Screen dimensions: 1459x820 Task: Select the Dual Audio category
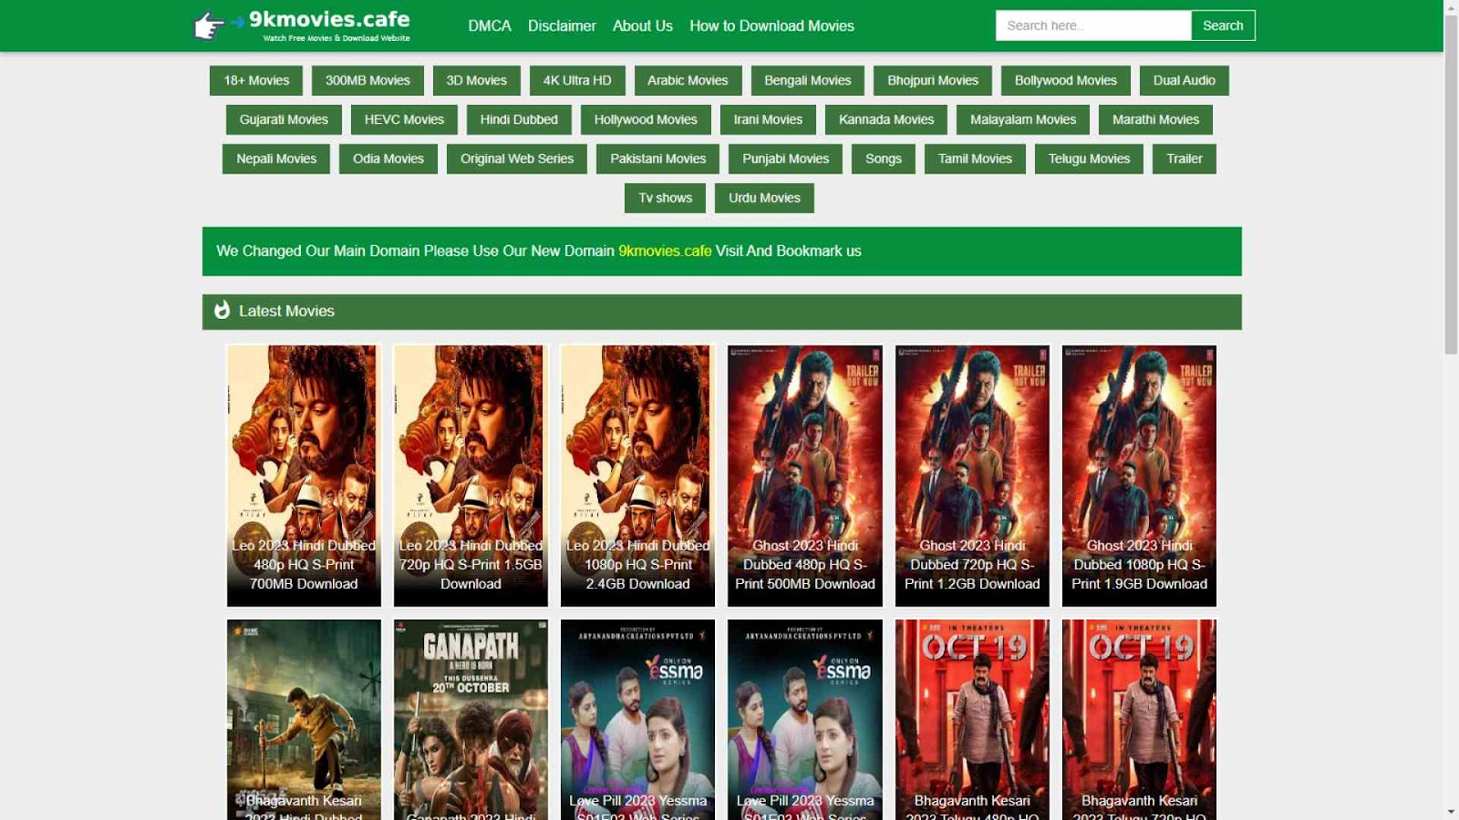[1184, 80]
